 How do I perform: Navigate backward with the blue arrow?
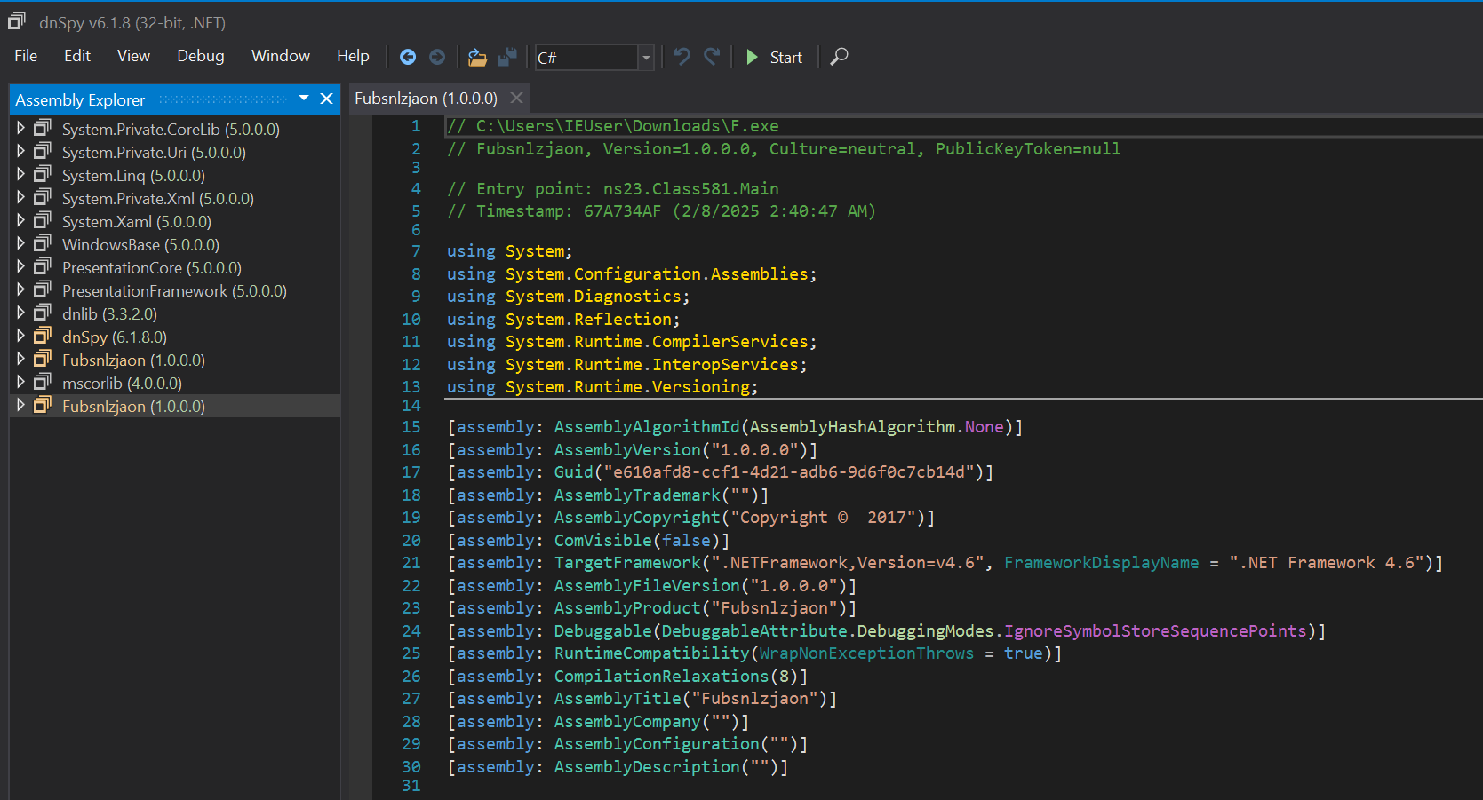(x=408, y=57)
